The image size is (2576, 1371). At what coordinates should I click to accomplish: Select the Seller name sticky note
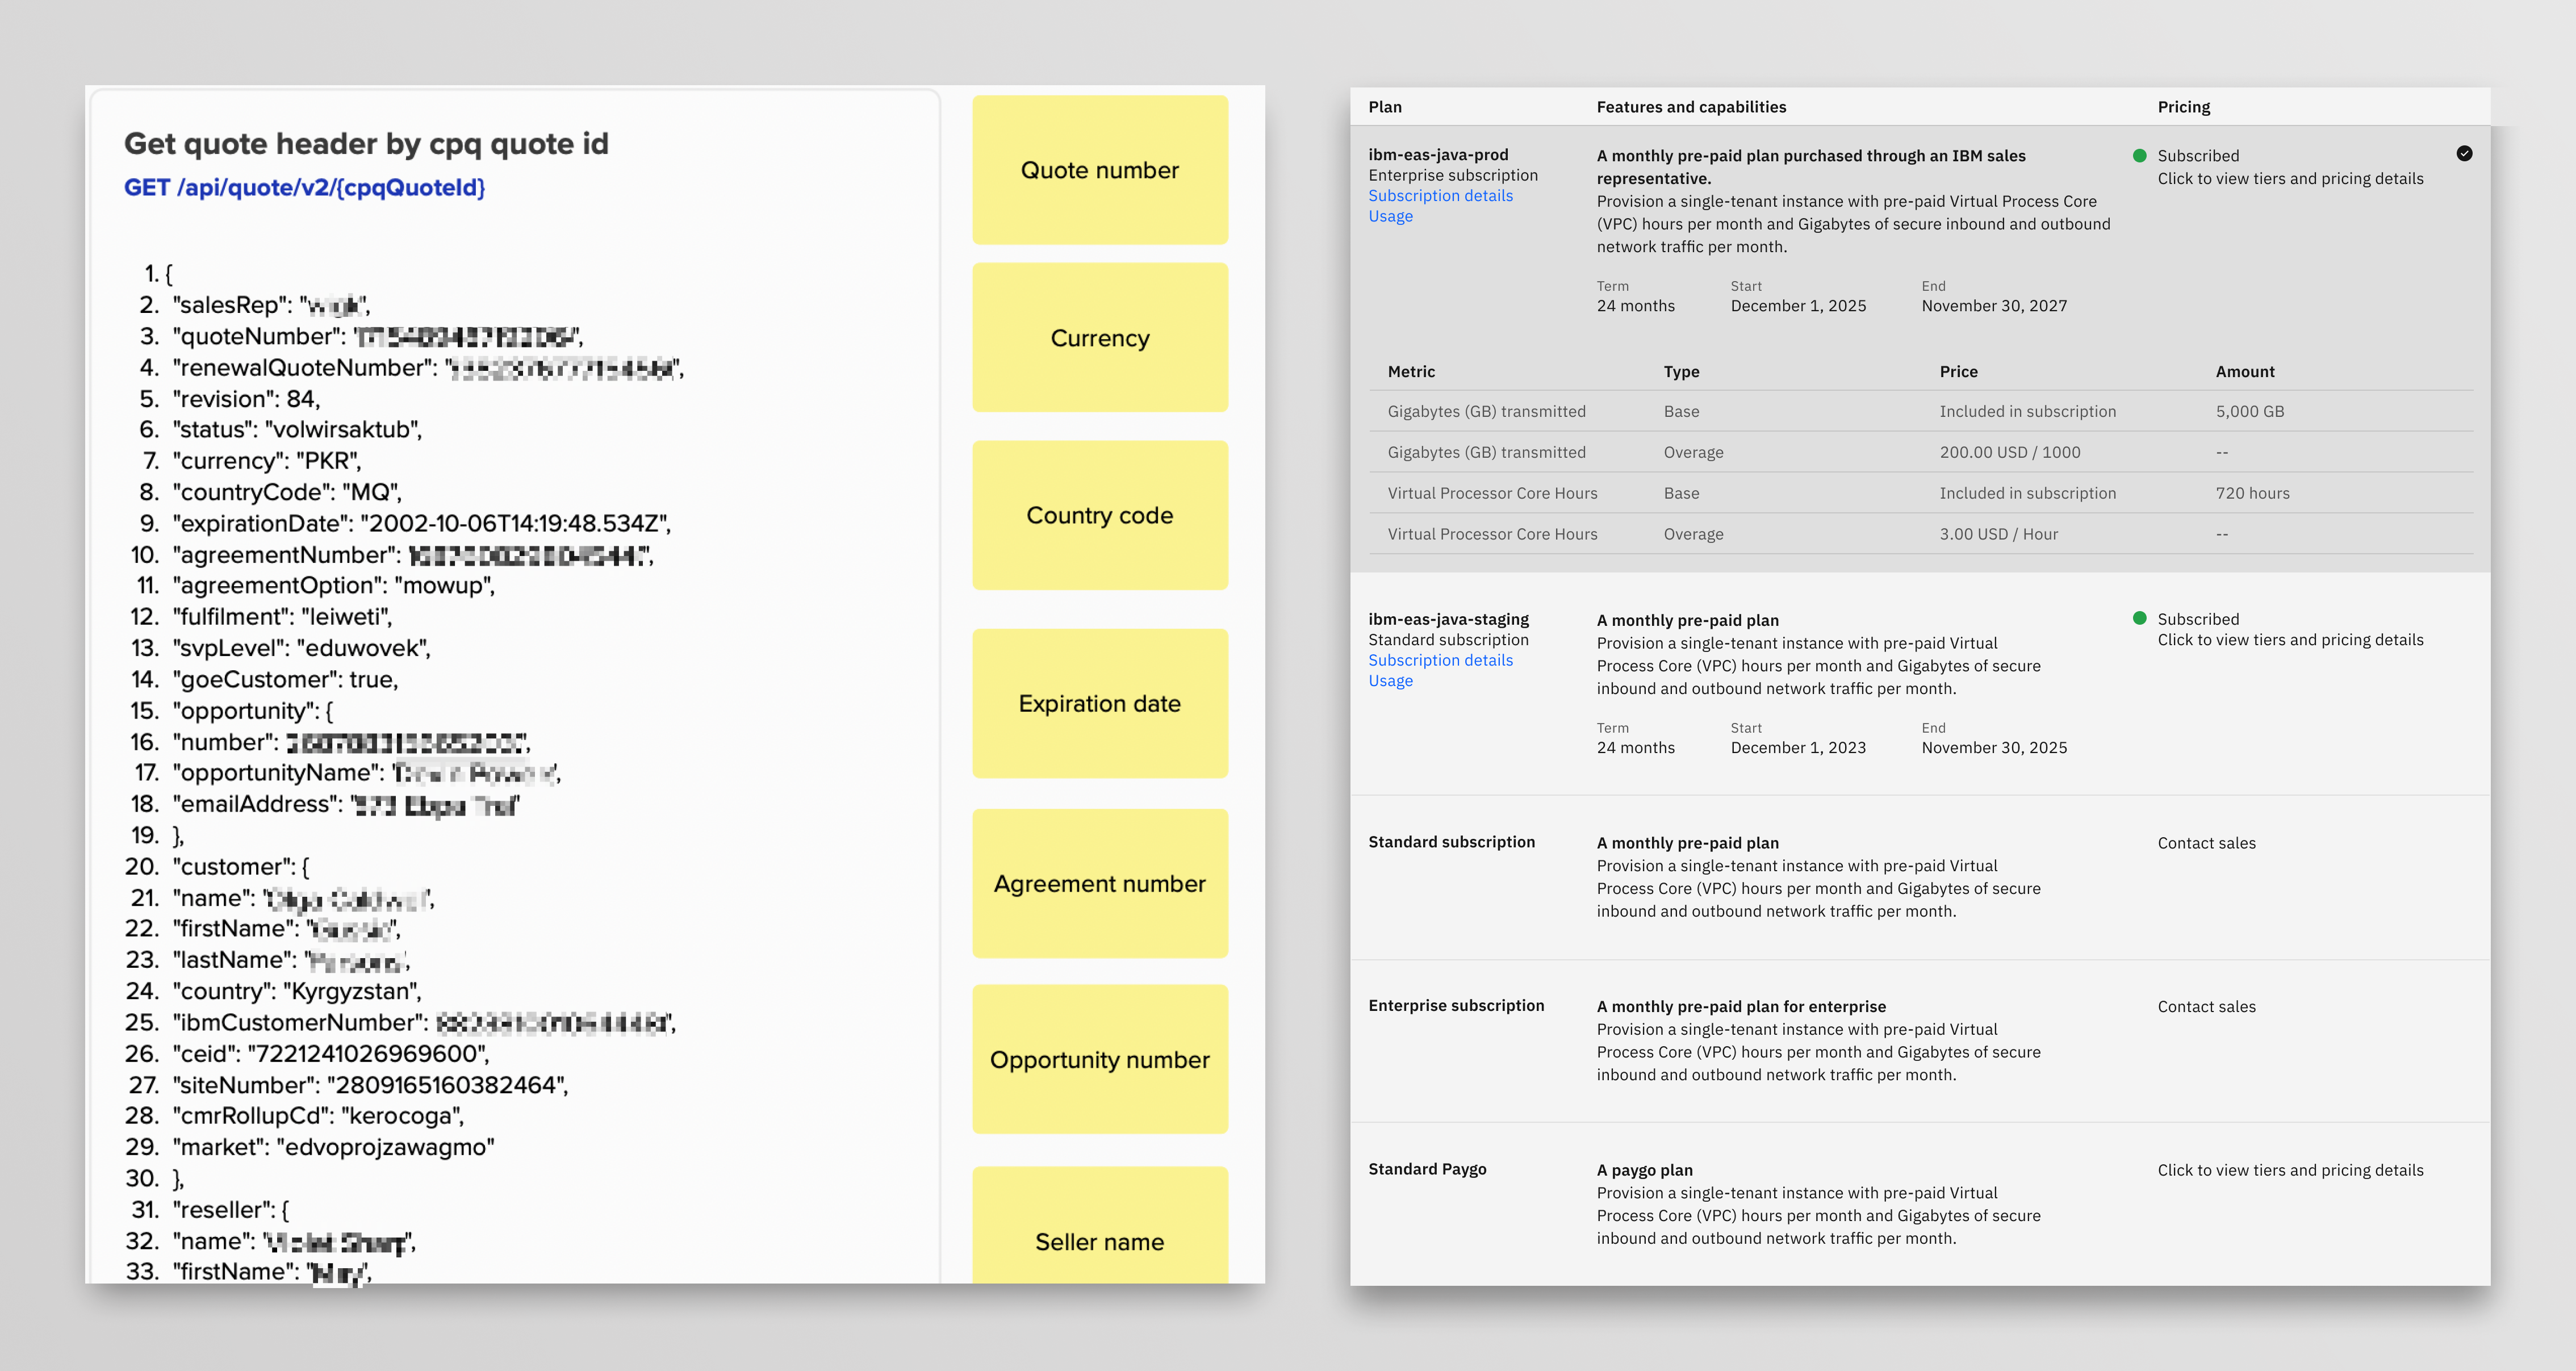tap(1099, 1240)
